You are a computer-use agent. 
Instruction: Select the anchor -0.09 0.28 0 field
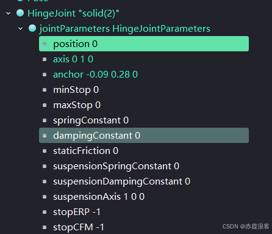click(x=144, y=75)
